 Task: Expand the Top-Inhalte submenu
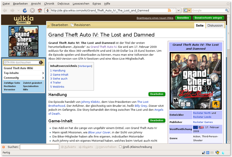(43, 73)
